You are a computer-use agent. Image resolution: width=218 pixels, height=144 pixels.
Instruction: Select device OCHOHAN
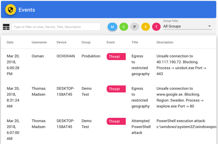[66, 56]
